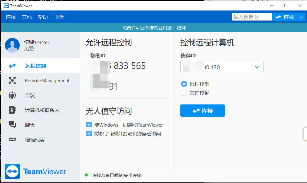Click the large blue 连接 button
The height and width of the screenshot is (183, 307).
[203, 111]
